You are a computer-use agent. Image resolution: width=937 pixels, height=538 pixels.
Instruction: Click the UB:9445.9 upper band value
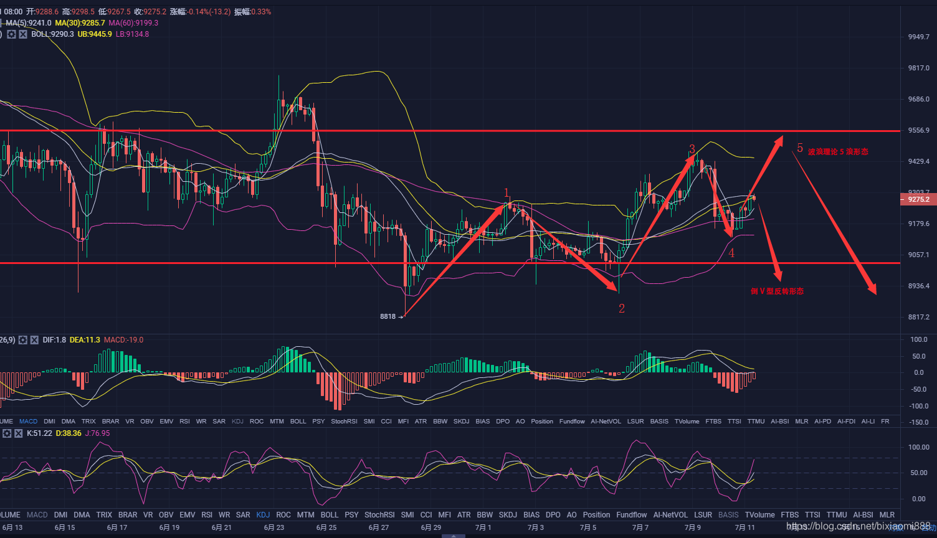95,34
